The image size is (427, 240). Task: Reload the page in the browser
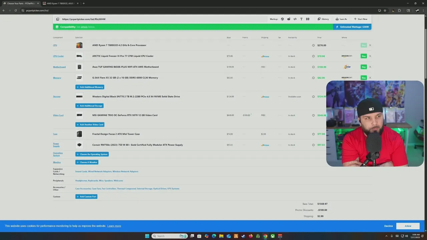click(x=15, y=10)
